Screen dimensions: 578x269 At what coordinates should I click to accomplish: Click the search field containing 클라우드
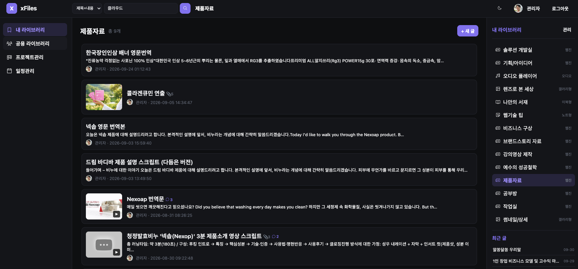pyautogui.click(x=141, y=8)
